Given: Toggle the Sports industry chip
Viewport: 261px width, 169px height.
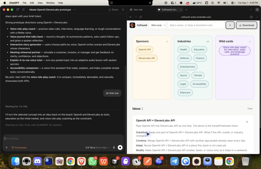Looking at the screenshot, I should coord(183,75).
